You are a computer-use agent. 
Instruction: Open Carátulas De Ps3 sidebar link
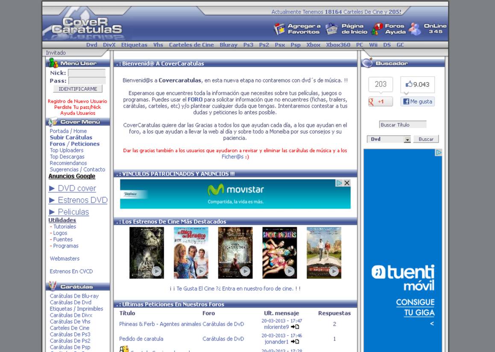(x=70, y=335)
